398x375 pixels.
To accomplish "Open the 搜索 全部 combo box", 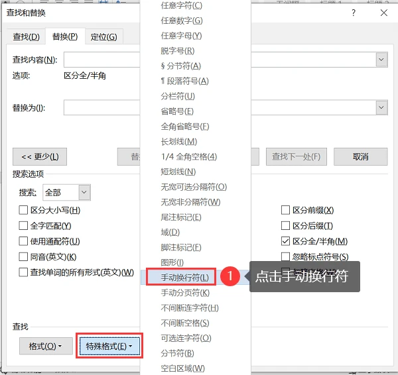I will (x=67, y=192).
